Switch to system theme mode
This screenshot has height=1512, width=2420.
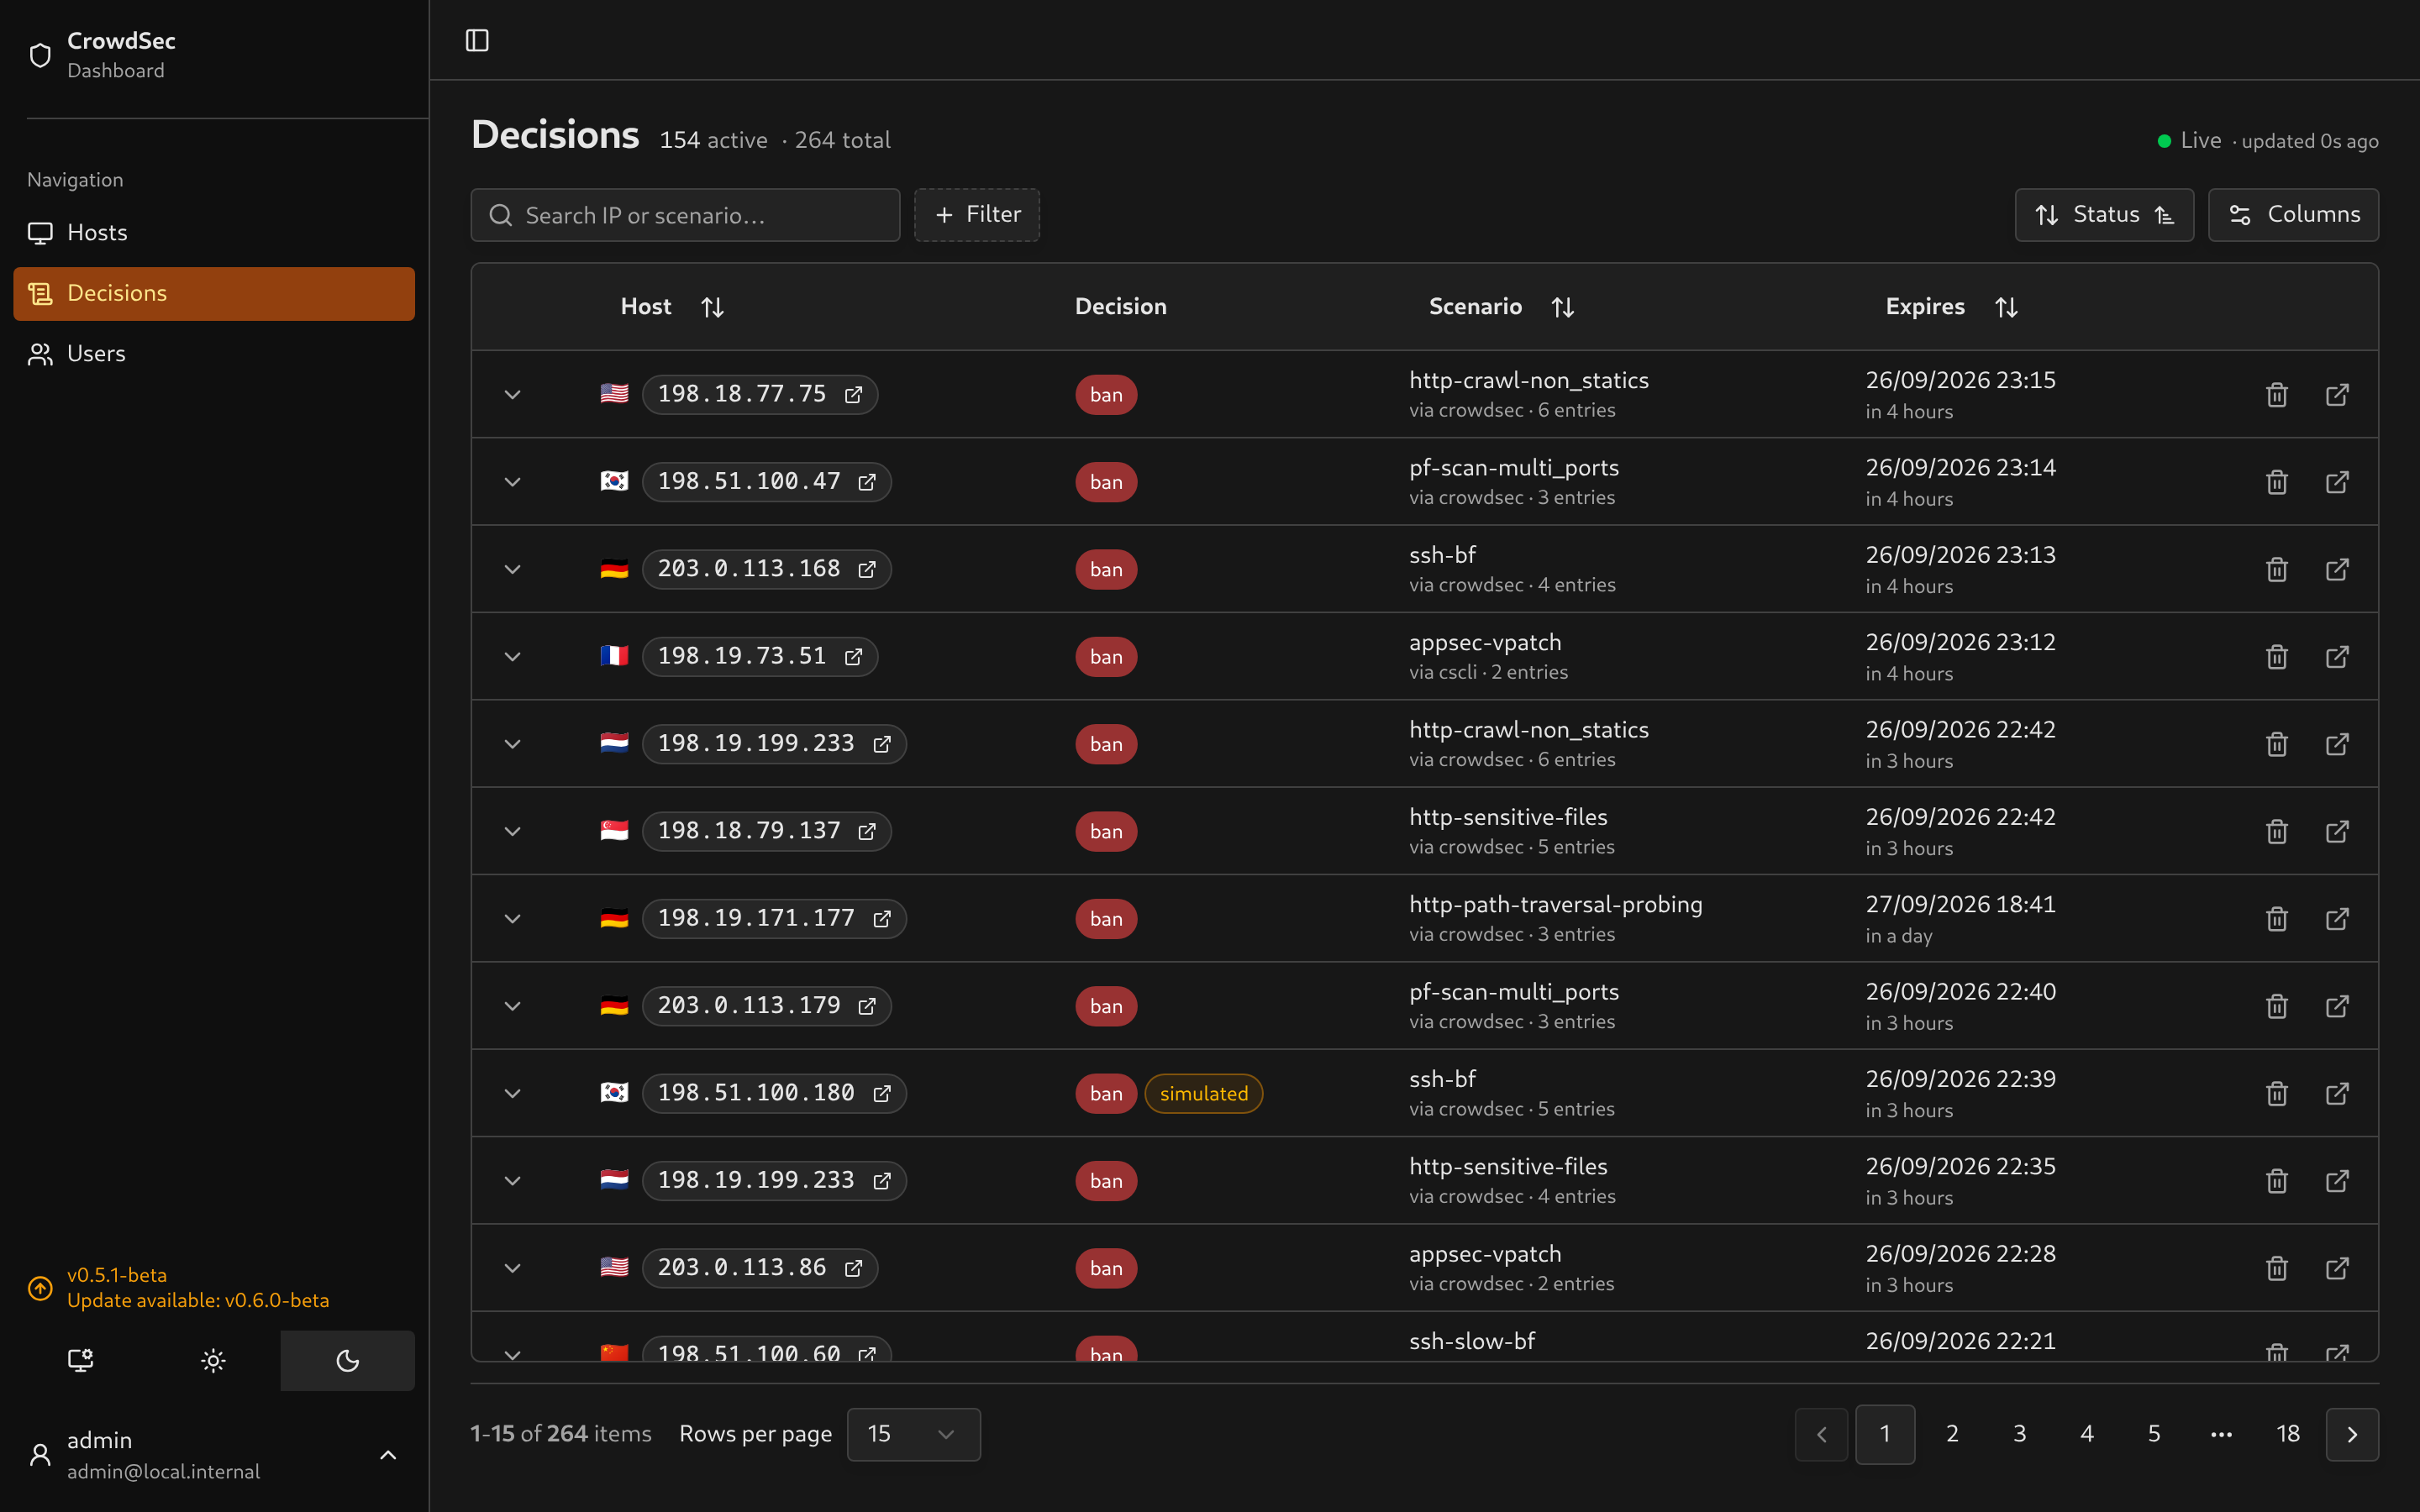[80, 1360]
